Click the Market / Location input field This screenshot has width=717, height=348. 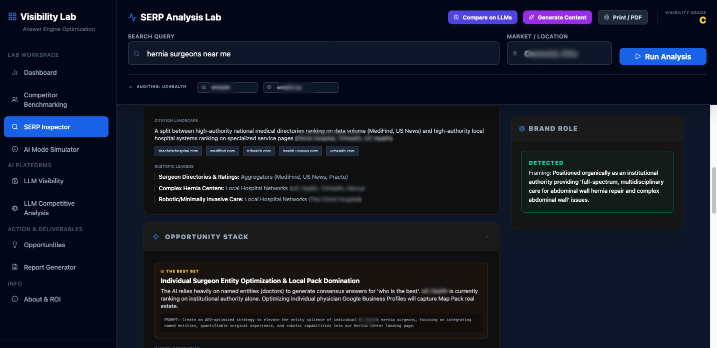tap(559, 53)
